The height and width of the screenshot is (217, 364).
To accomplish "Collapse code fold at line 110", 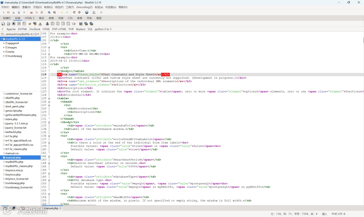I will click(x=49, y=47).
